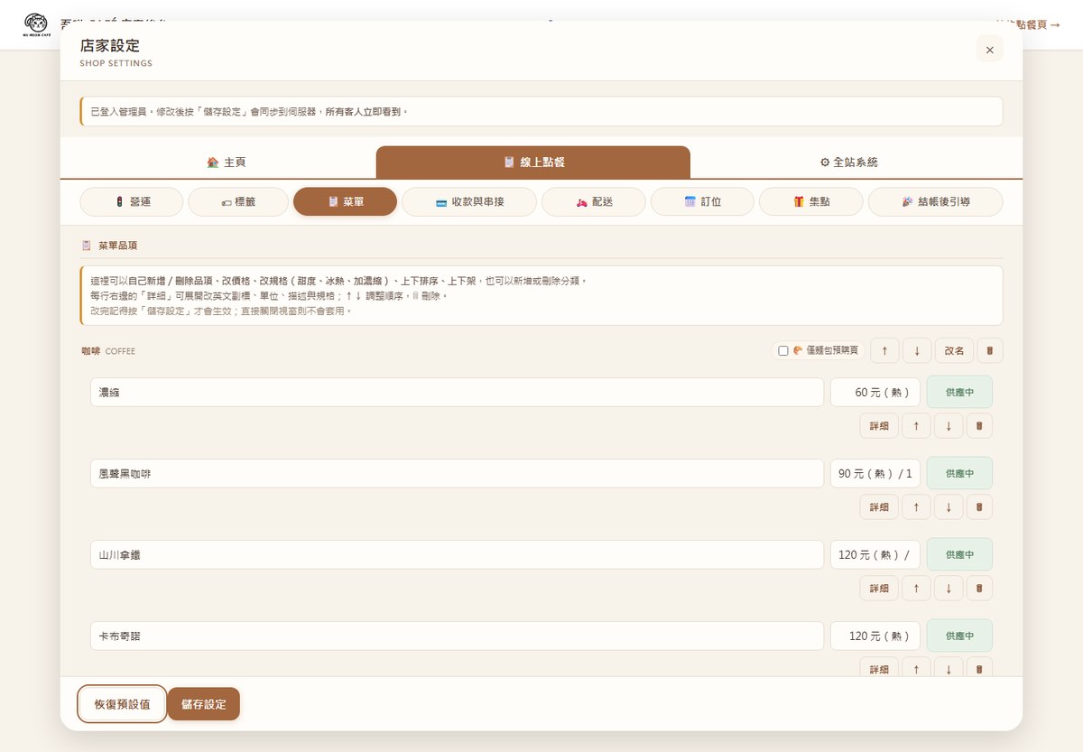Screen dimensions: 1083x752
Task: Edit the 60 元 price field
Action: point(875,393)
